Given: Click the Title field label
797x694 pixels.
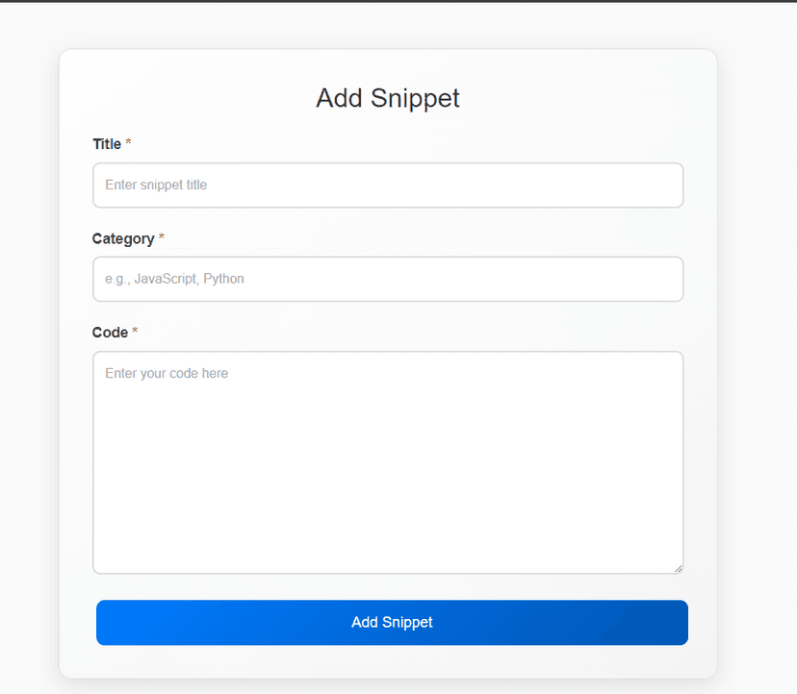Looking at the screenshot, I should tap(107, 144).
